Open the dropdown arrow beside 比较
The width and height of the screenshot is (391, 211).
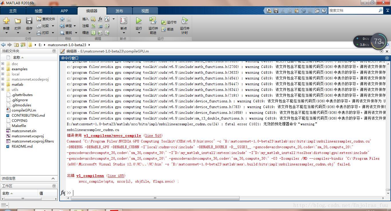pos(53,26)
